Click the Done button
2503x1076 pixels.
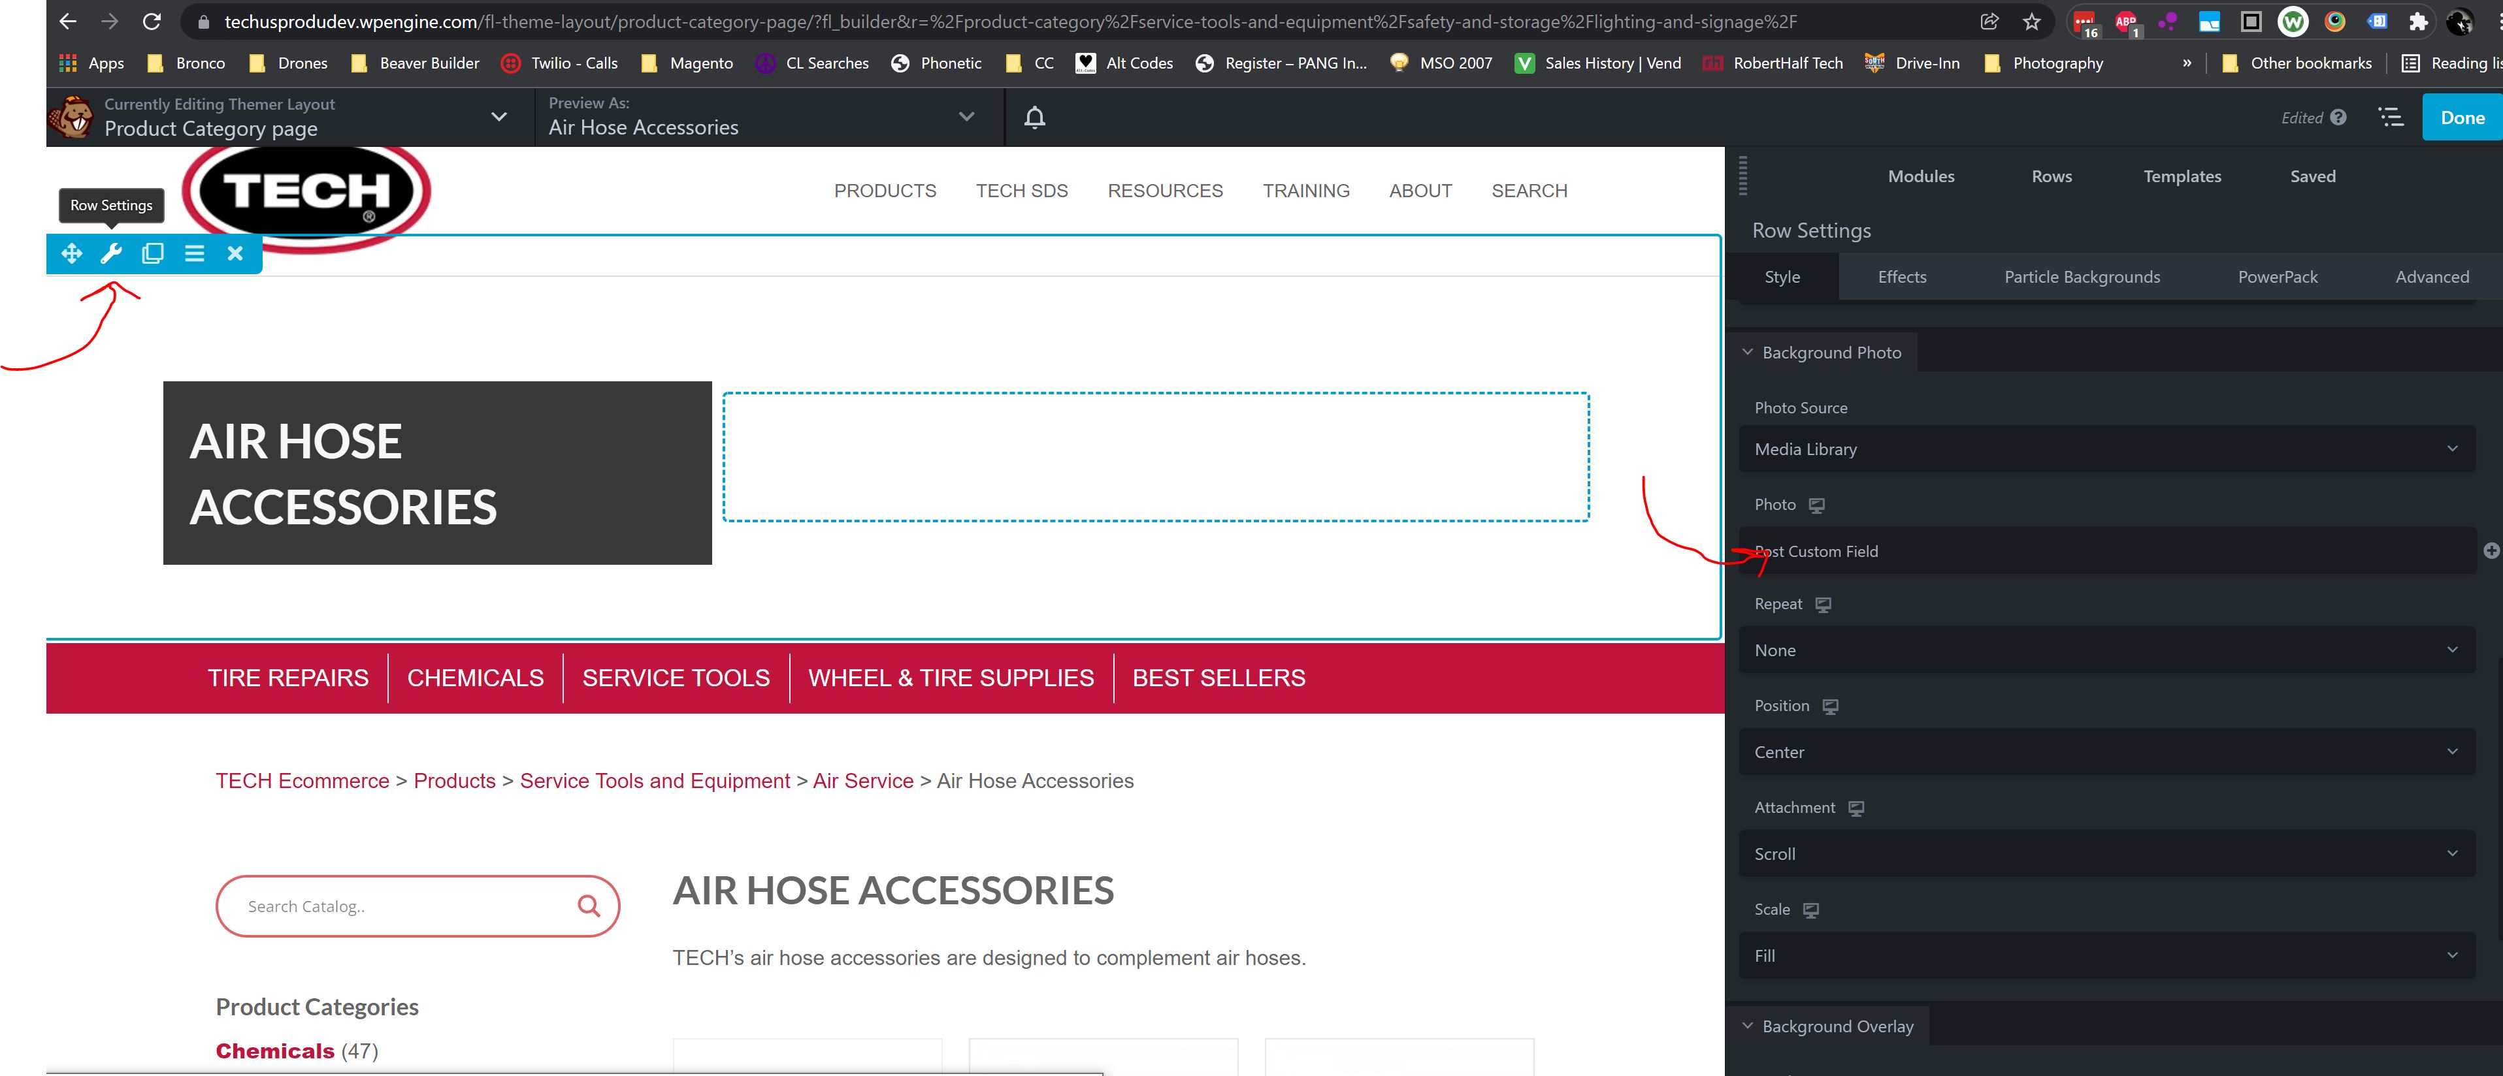click(x=2462, y=118)
